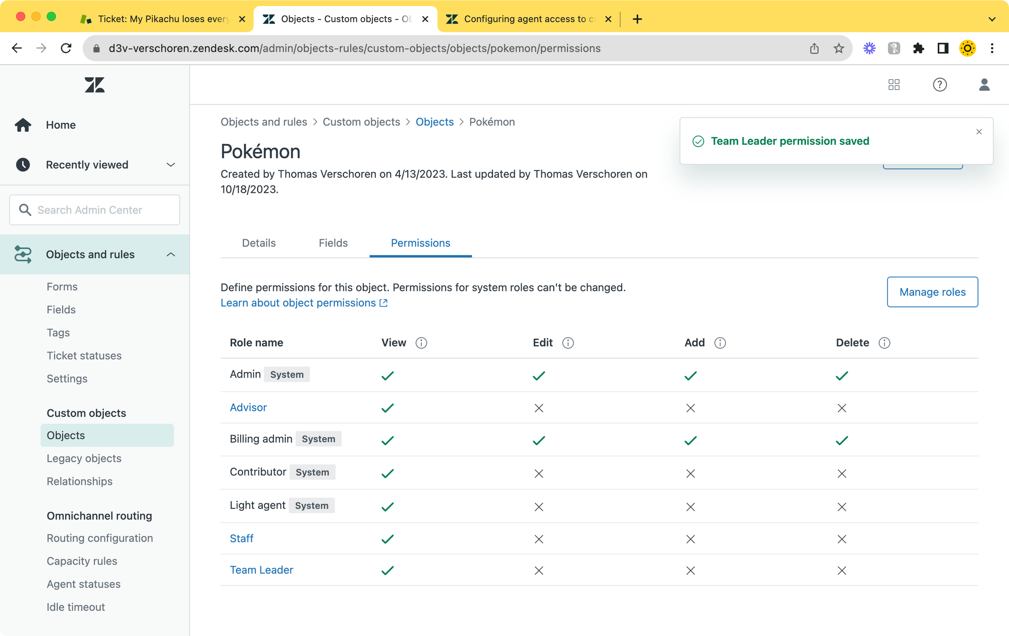Viewport: 1009px width, 636px height.
Task: Click the View column info icon
Action: point(421,343)
